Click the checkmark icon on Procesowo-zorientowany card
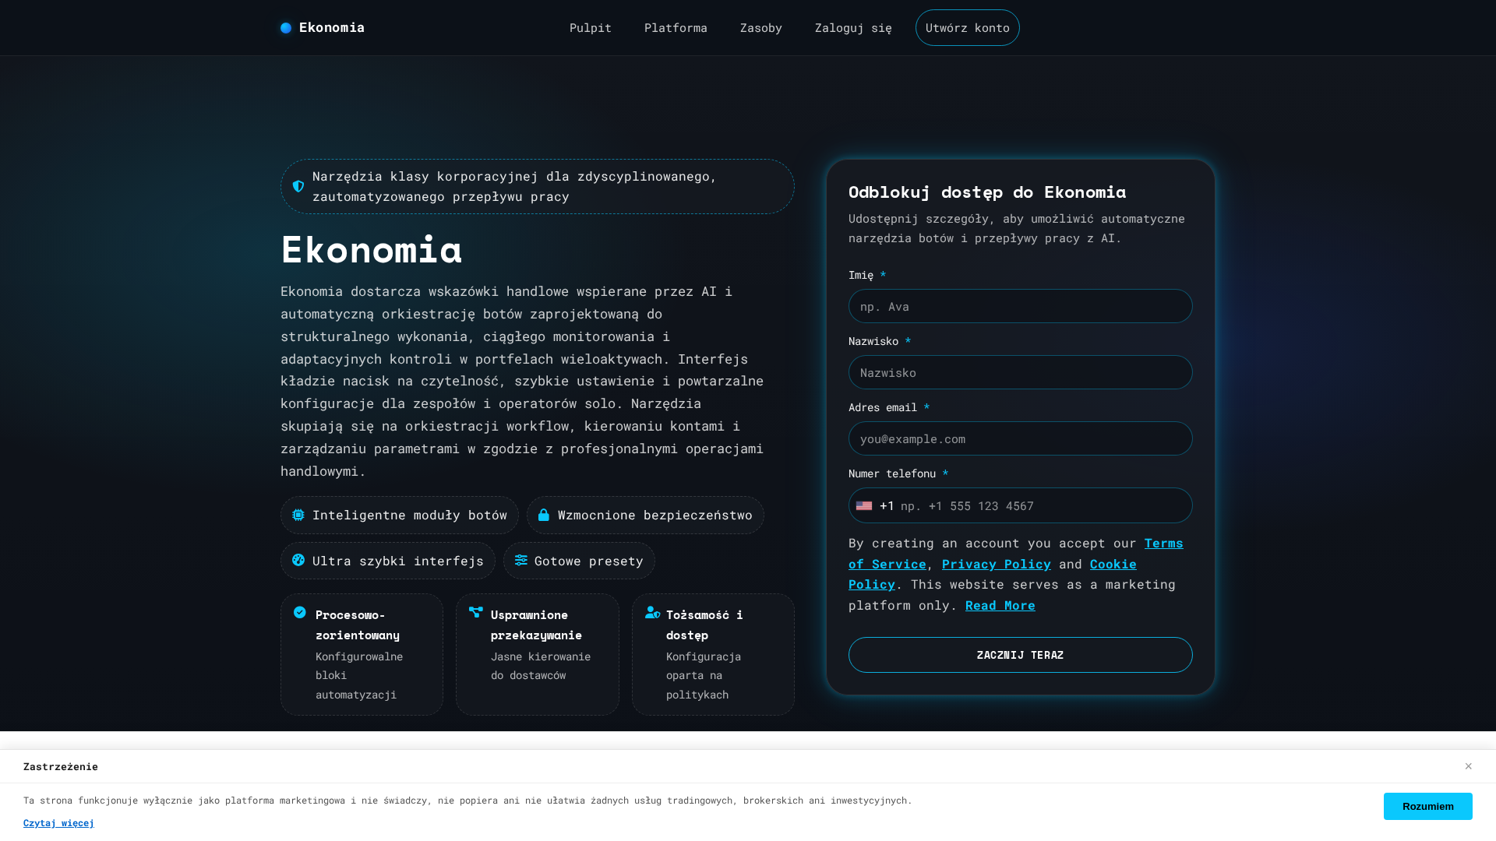The width and height of the screenshot is (1496, 841). 300,612
